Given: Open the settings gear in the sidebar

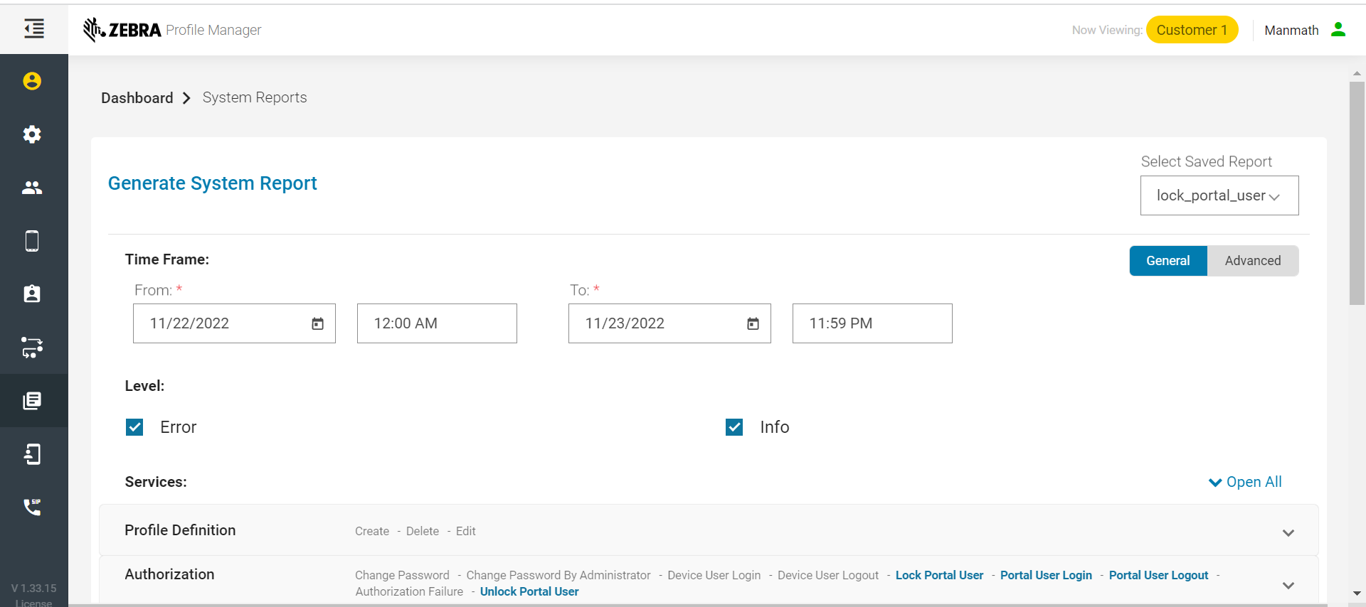Looking at the screenshot, I should [32, 134].
